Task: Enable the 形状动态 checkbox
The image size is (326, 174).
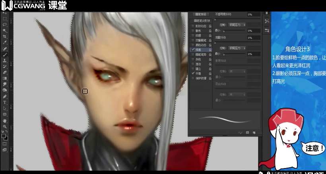Action: click(x=193, y=26)
